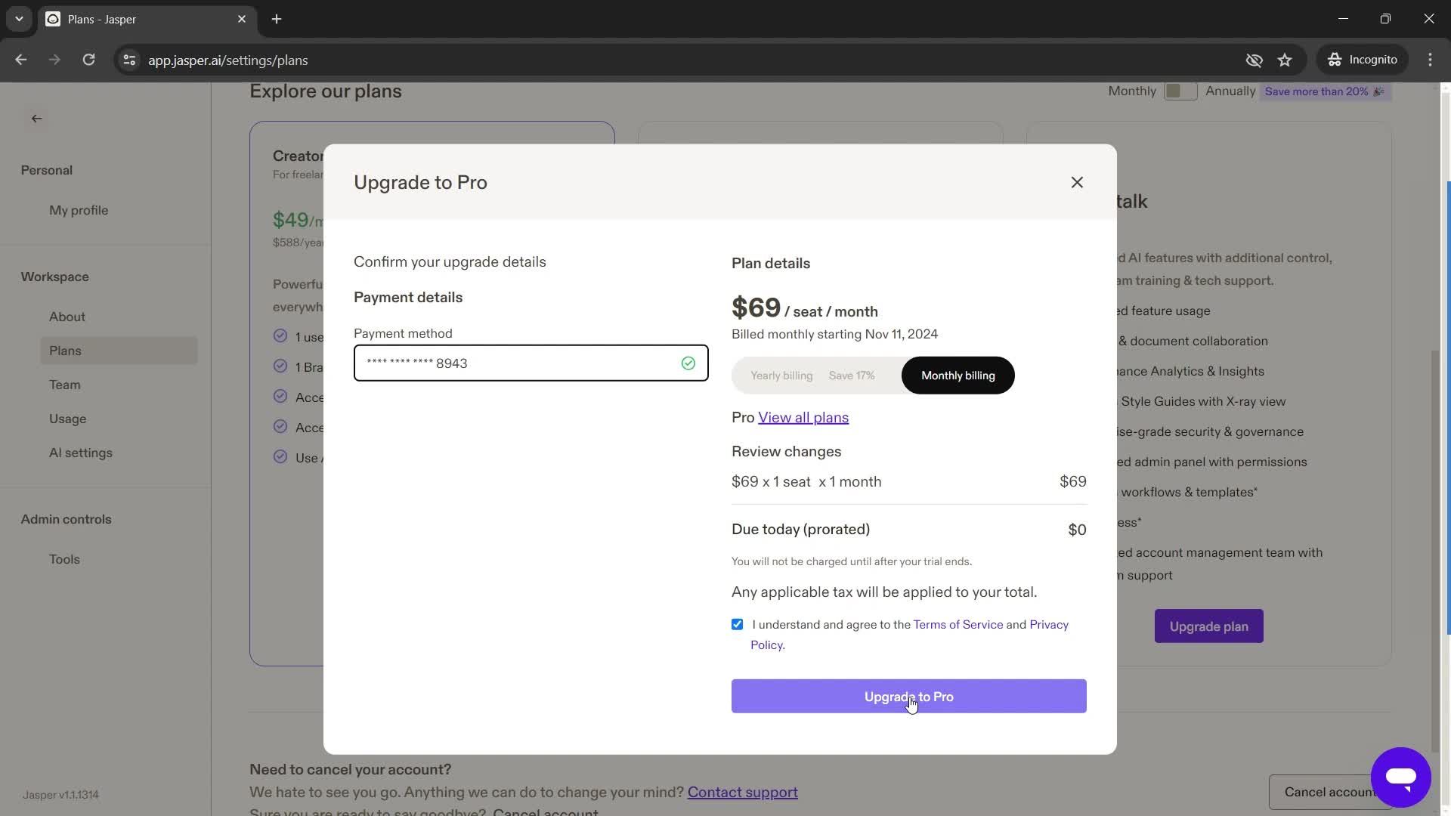Click the reload/refresh page icon

[88, 60]
